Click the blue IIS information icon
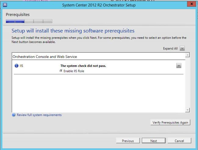Viewport: 198px width, 150px height. (17, 66)
